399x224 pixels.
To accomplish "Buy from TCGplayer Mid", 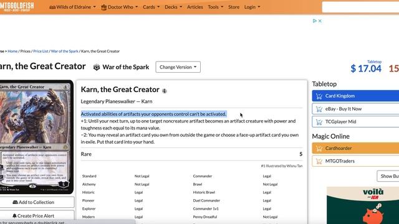I will [x=355, y=122].
